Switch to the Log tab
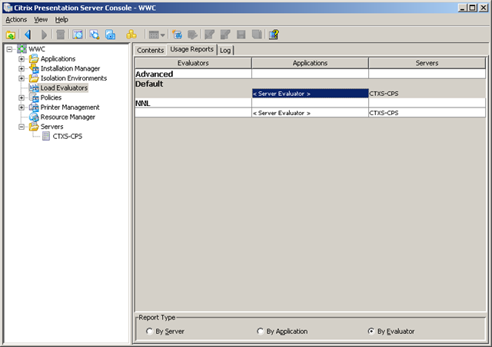The width and height of the screenshot is (492, 347). pyautogui.click(x=225, y=50)
